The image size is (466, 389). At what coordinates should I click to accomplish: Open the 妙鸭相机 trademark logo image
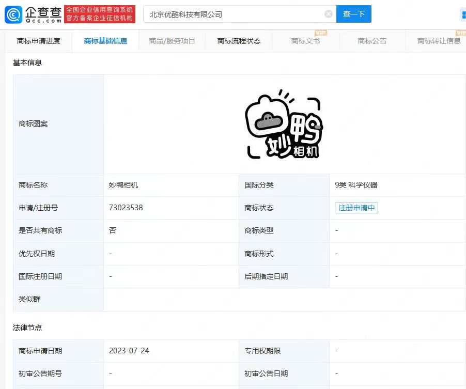[284, 124]
